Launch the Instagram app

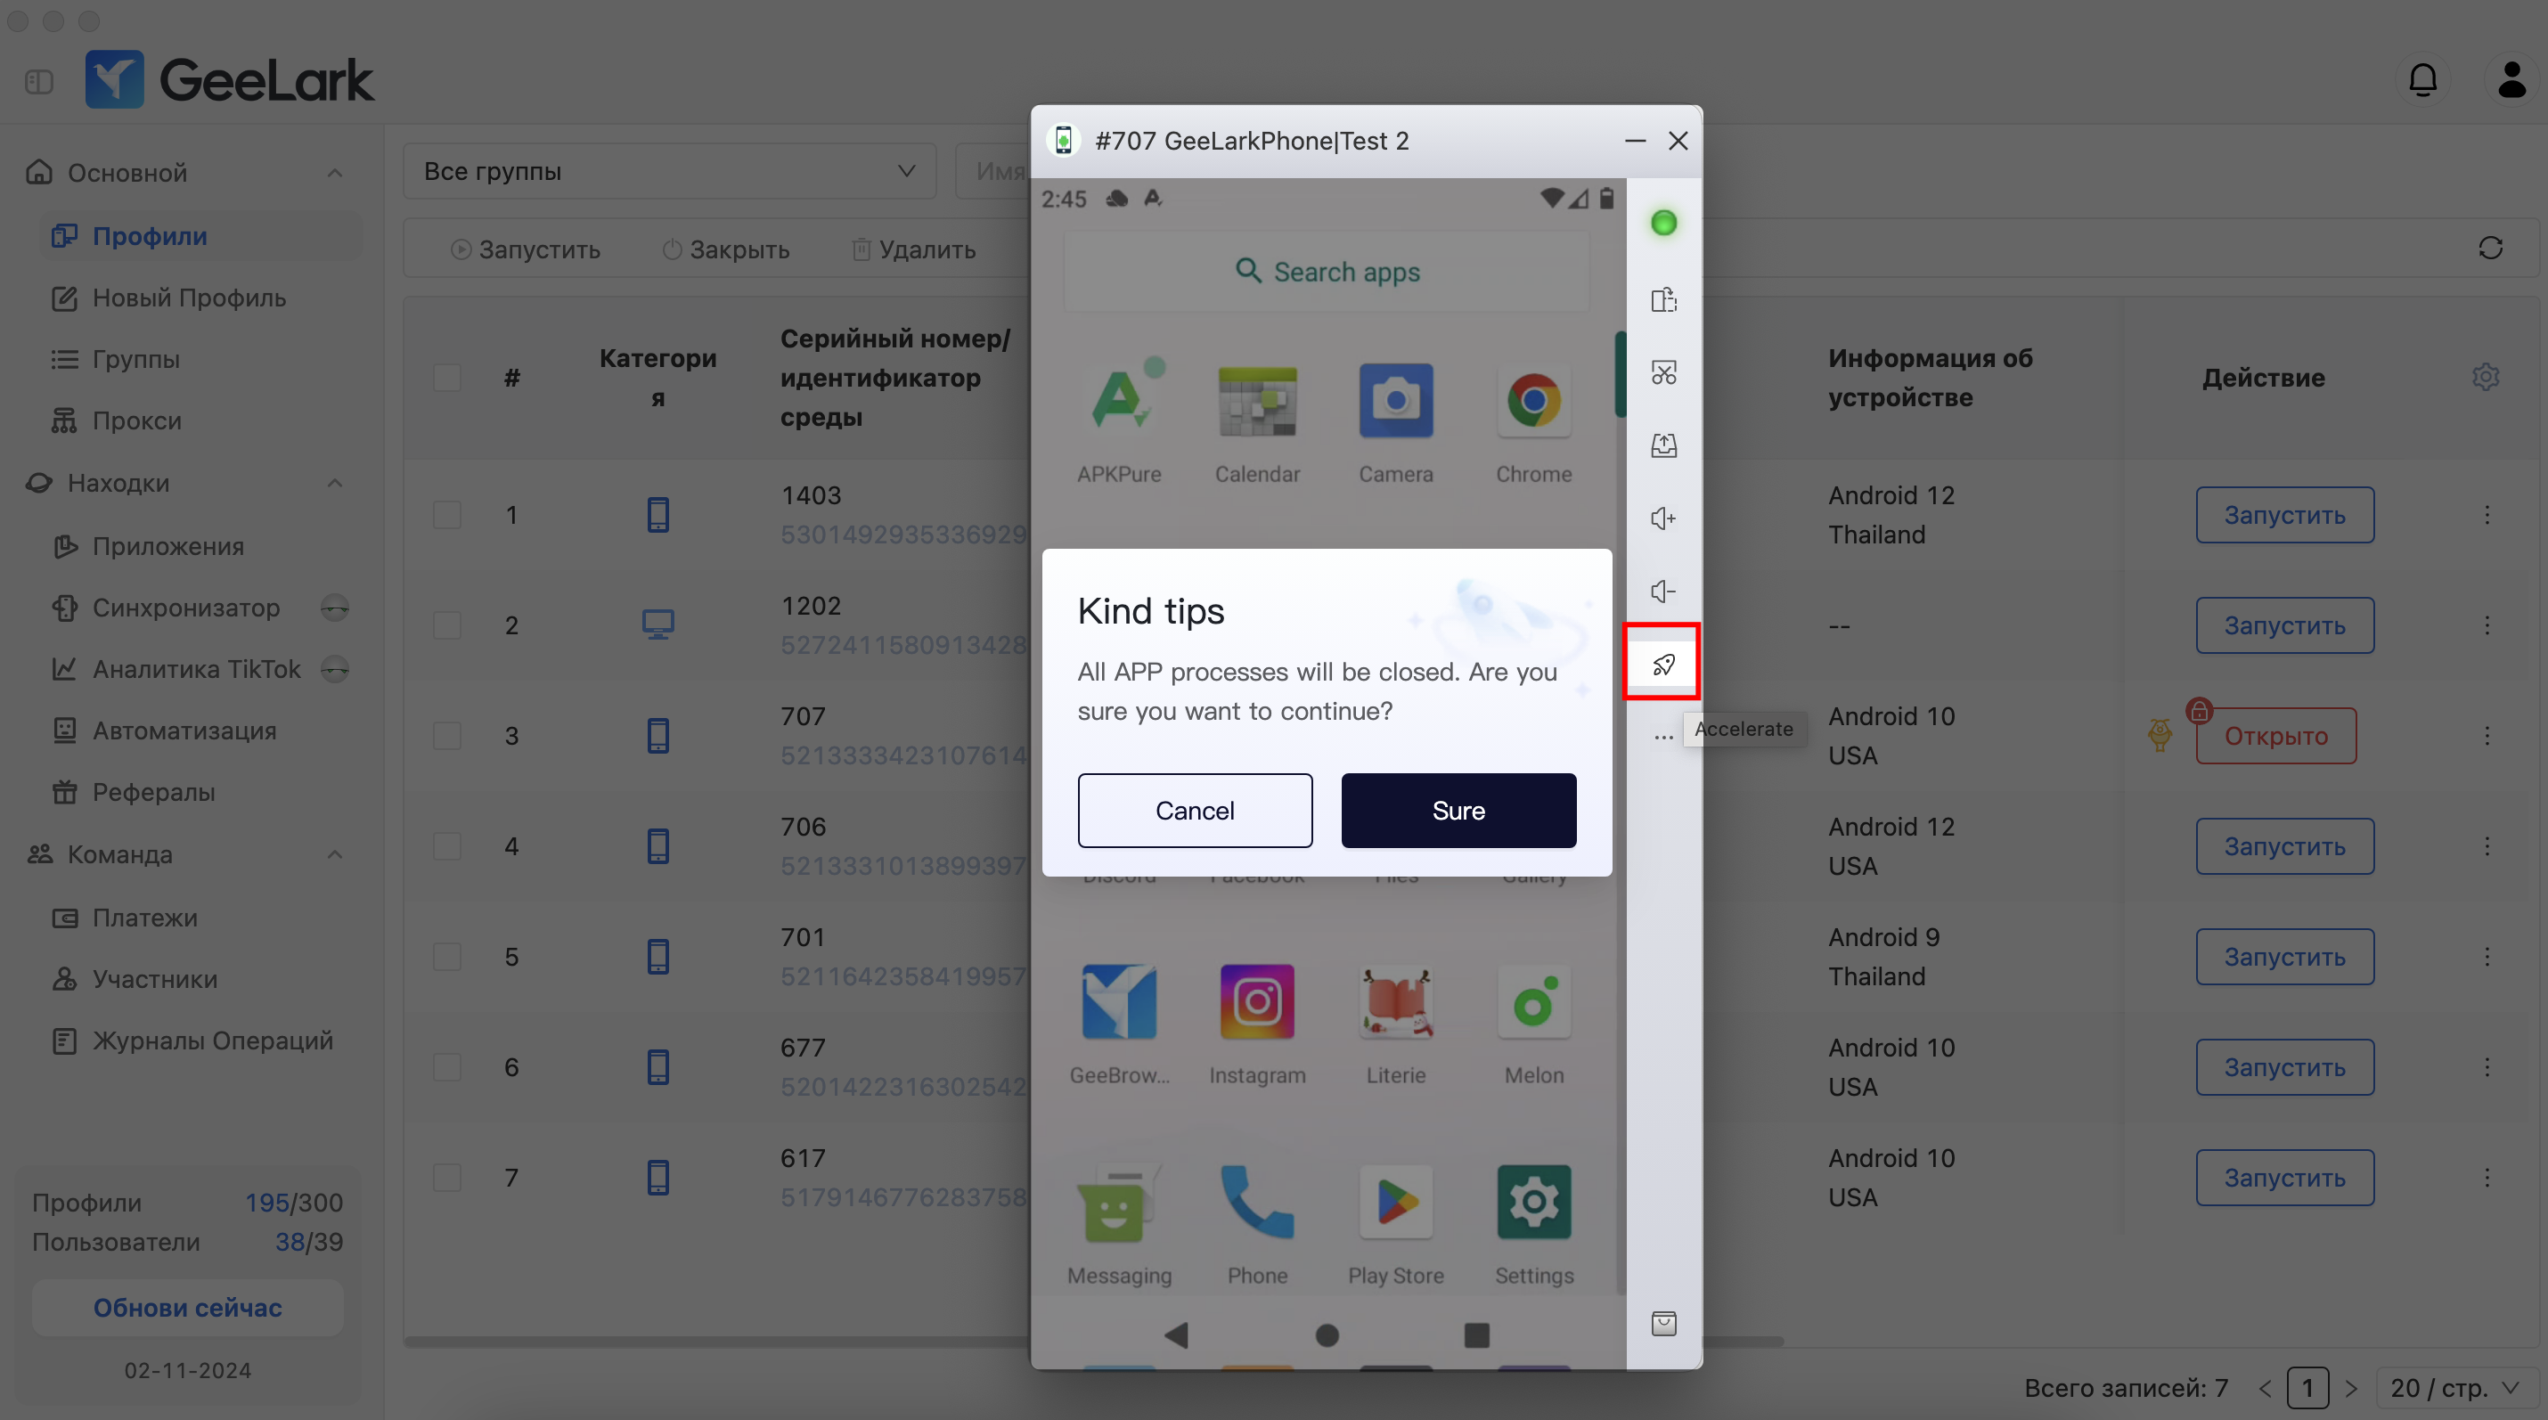[1256, 1024]
